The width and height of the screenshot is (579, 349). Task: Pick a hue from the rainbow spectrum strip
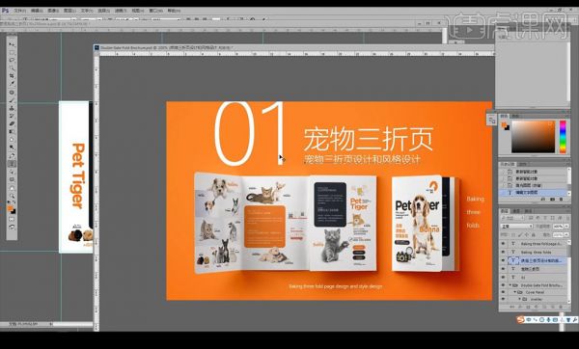tap(563, 136)
